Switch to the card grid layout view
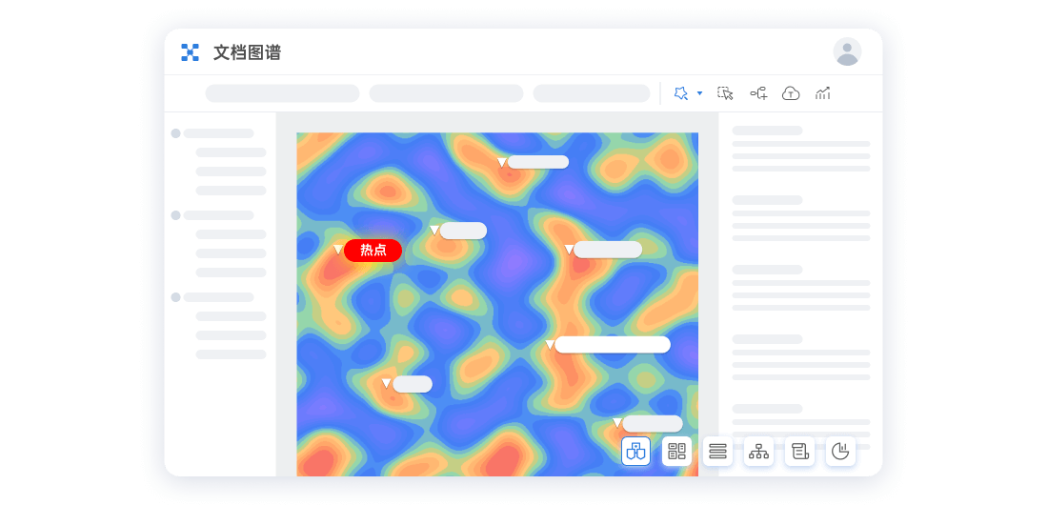Viewport: 1048px width, 505px height. pyautogui.click(x=677, y=452)
